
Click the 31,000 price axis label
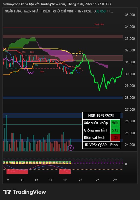coord(130,62)
